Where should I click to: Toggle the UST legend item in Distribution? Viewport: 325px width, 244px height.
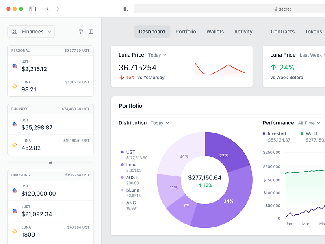(130, 152)
